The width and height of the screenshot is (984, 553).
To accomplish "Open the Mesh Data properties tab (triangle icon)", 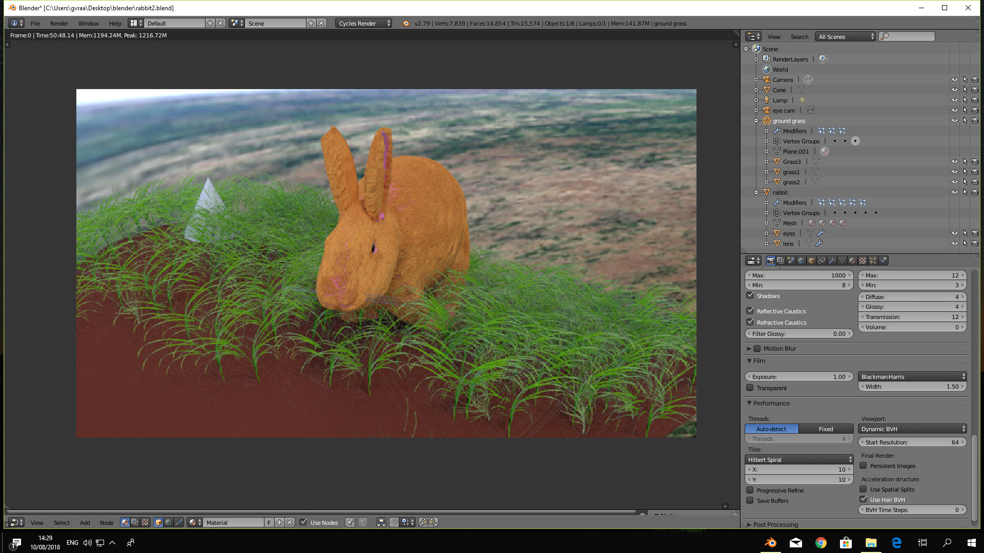I will pyautogui.click(x=842, y=261).
